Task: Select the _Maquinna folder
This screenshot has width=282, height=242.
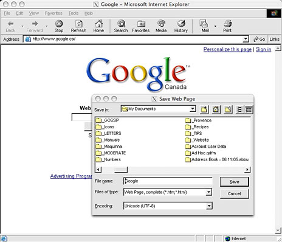Action: click(x=109, y=147)
